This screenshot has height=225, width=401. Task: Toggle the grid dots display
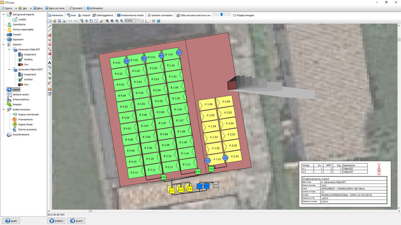point(143,21)
